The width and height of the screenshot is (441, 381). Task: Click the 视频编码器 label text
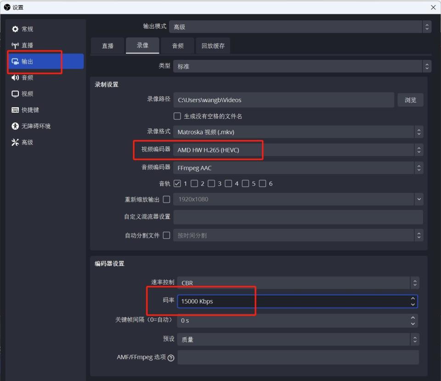156,150
